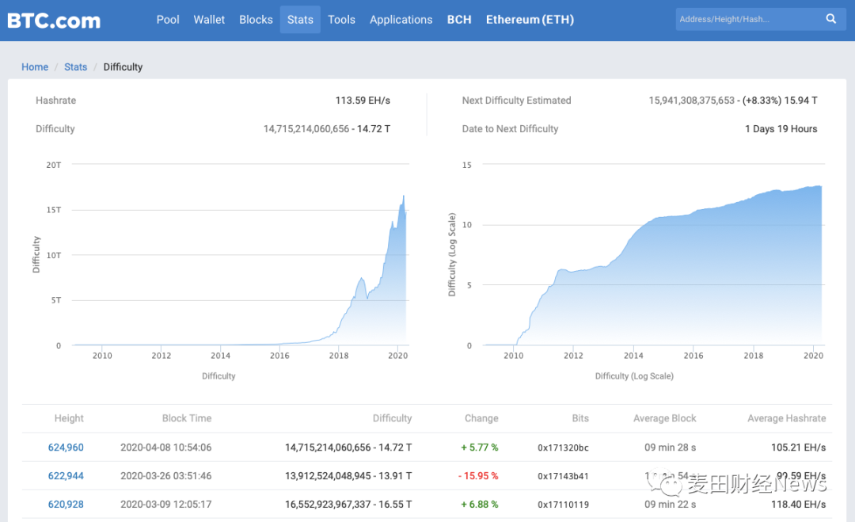Click the magnifying glass search icon
This screenshot has width=855, height=522.
(831, 19)
